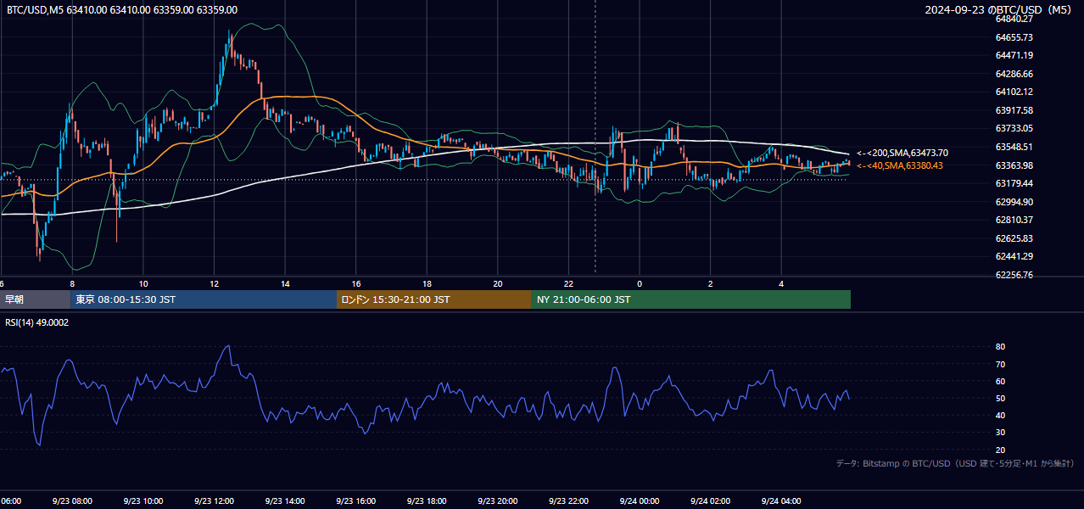Image resolution: width=1084 pixels, height=509 pixels.
Task: Click the BTC/USD,M5 OHLC title text
Action: 122,10
